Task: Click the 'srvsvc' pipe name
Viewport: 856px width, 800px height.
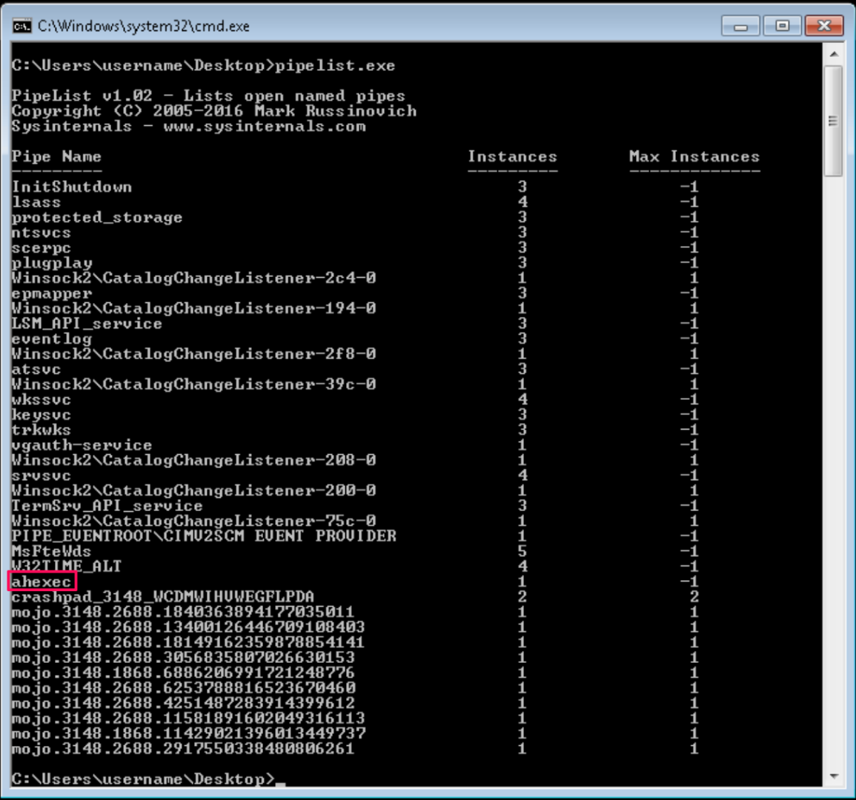Action: click(x=42, y=476)
